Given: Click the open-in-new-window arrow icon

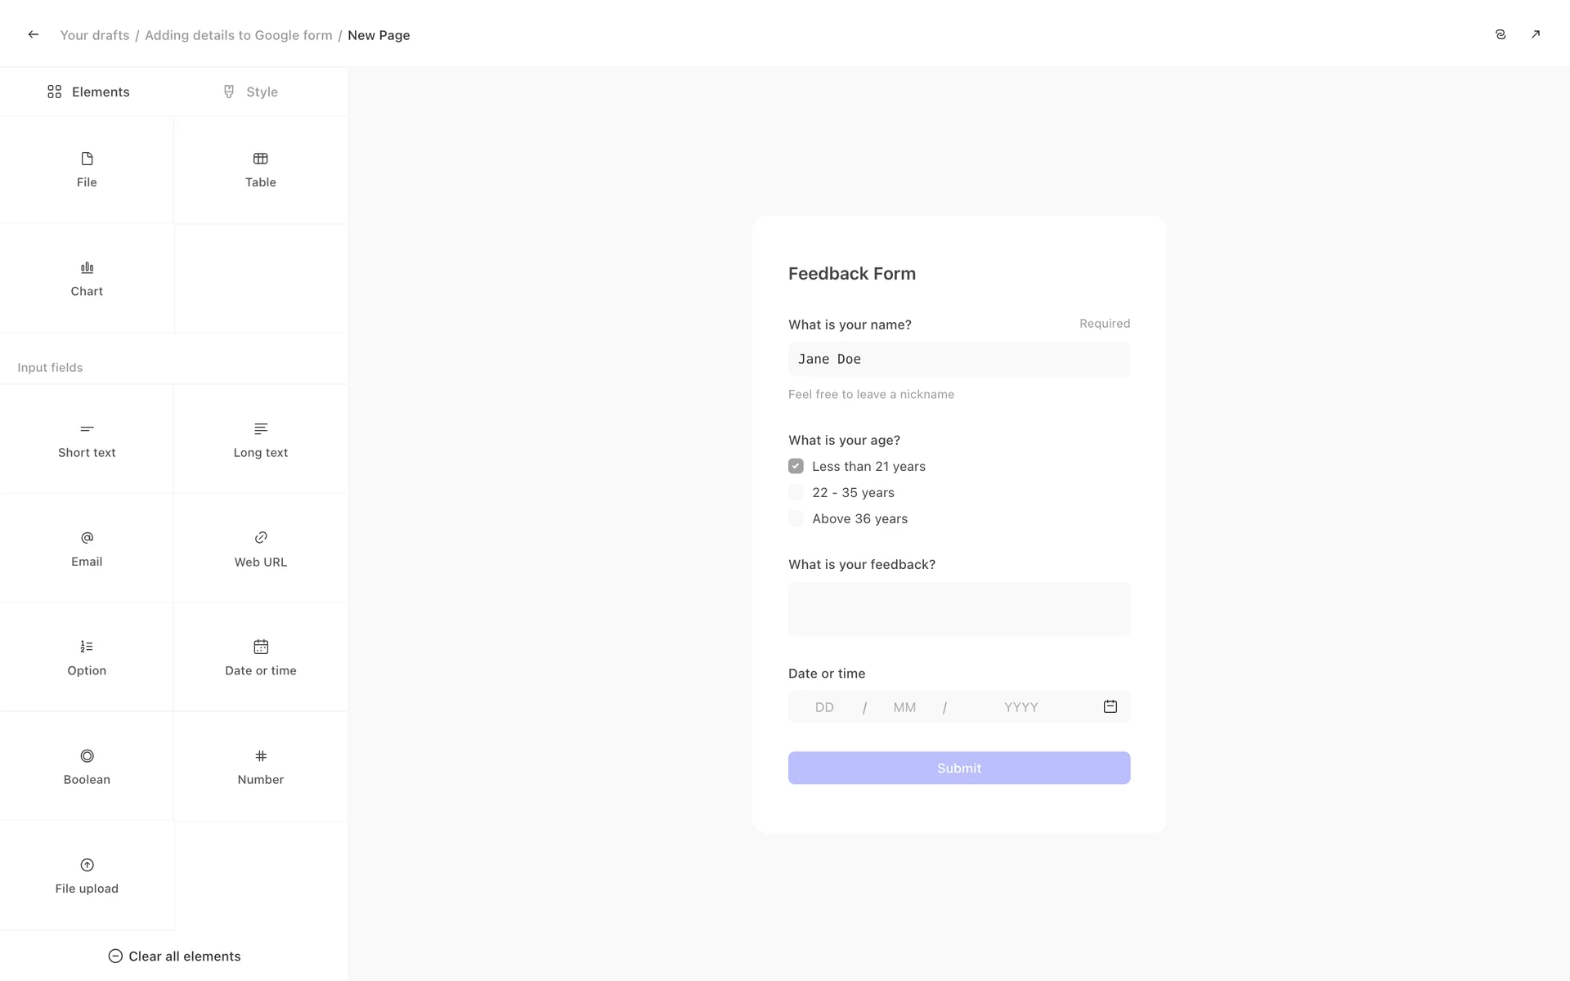Looking at the screenshot, I should tap(1536, 34).
